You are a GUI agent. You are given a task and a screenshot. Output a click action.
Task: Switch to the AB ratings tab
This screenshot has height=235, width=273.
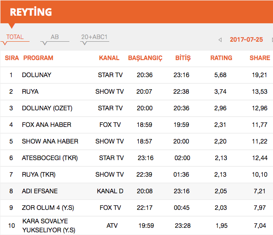point(55,37)
